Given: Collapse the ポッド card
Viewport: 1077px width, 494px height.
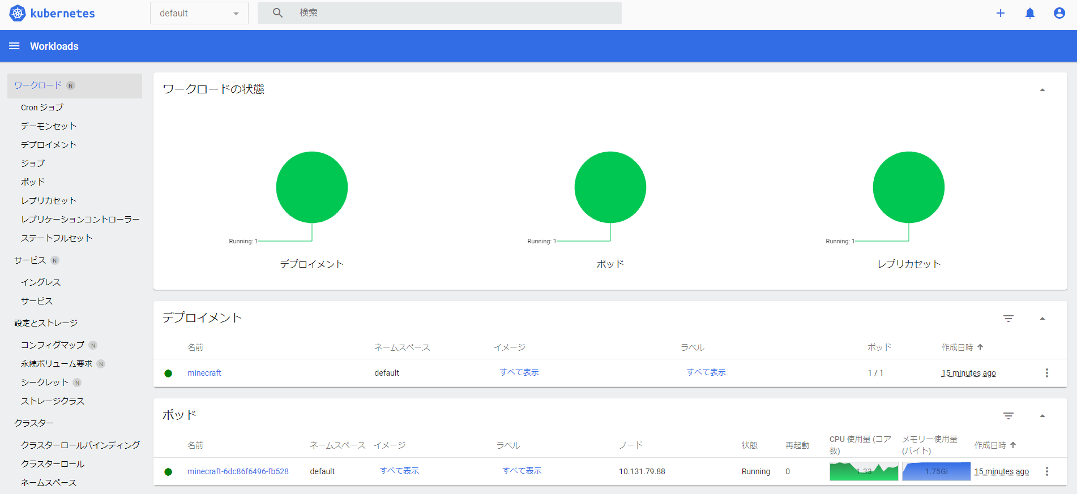Looking at the screenshot, I should pos(1042,416).
